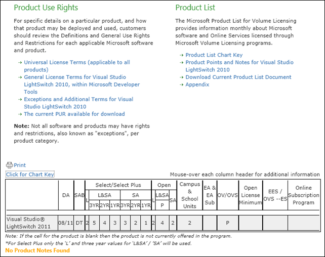
Task: Click the Campus & School Units header
Action: click(x=190, y=195)
